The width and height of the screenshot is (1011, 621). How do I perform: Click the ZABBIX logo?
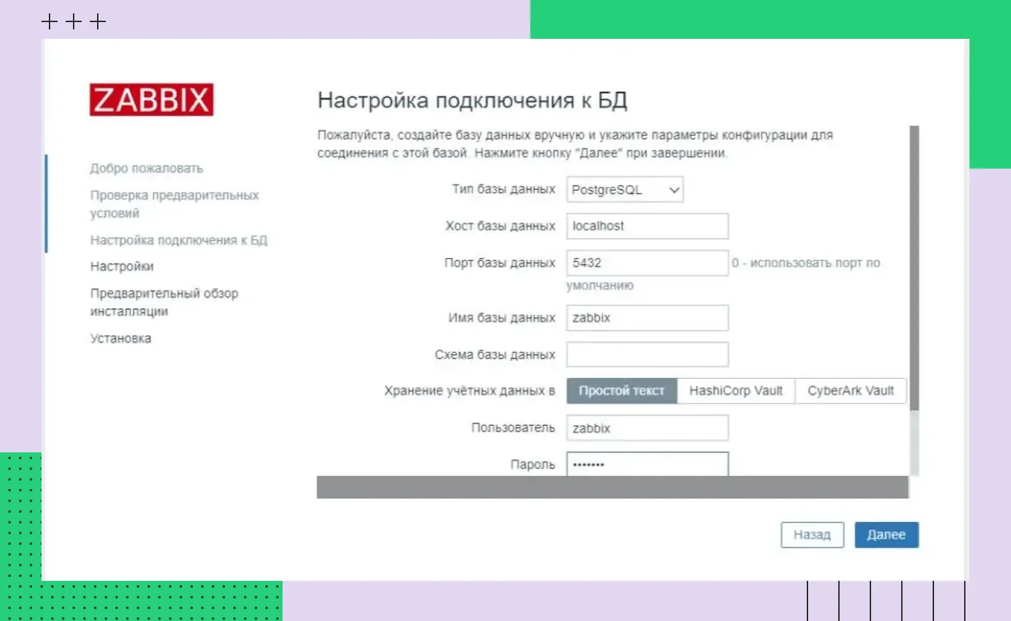coord(151,99)
